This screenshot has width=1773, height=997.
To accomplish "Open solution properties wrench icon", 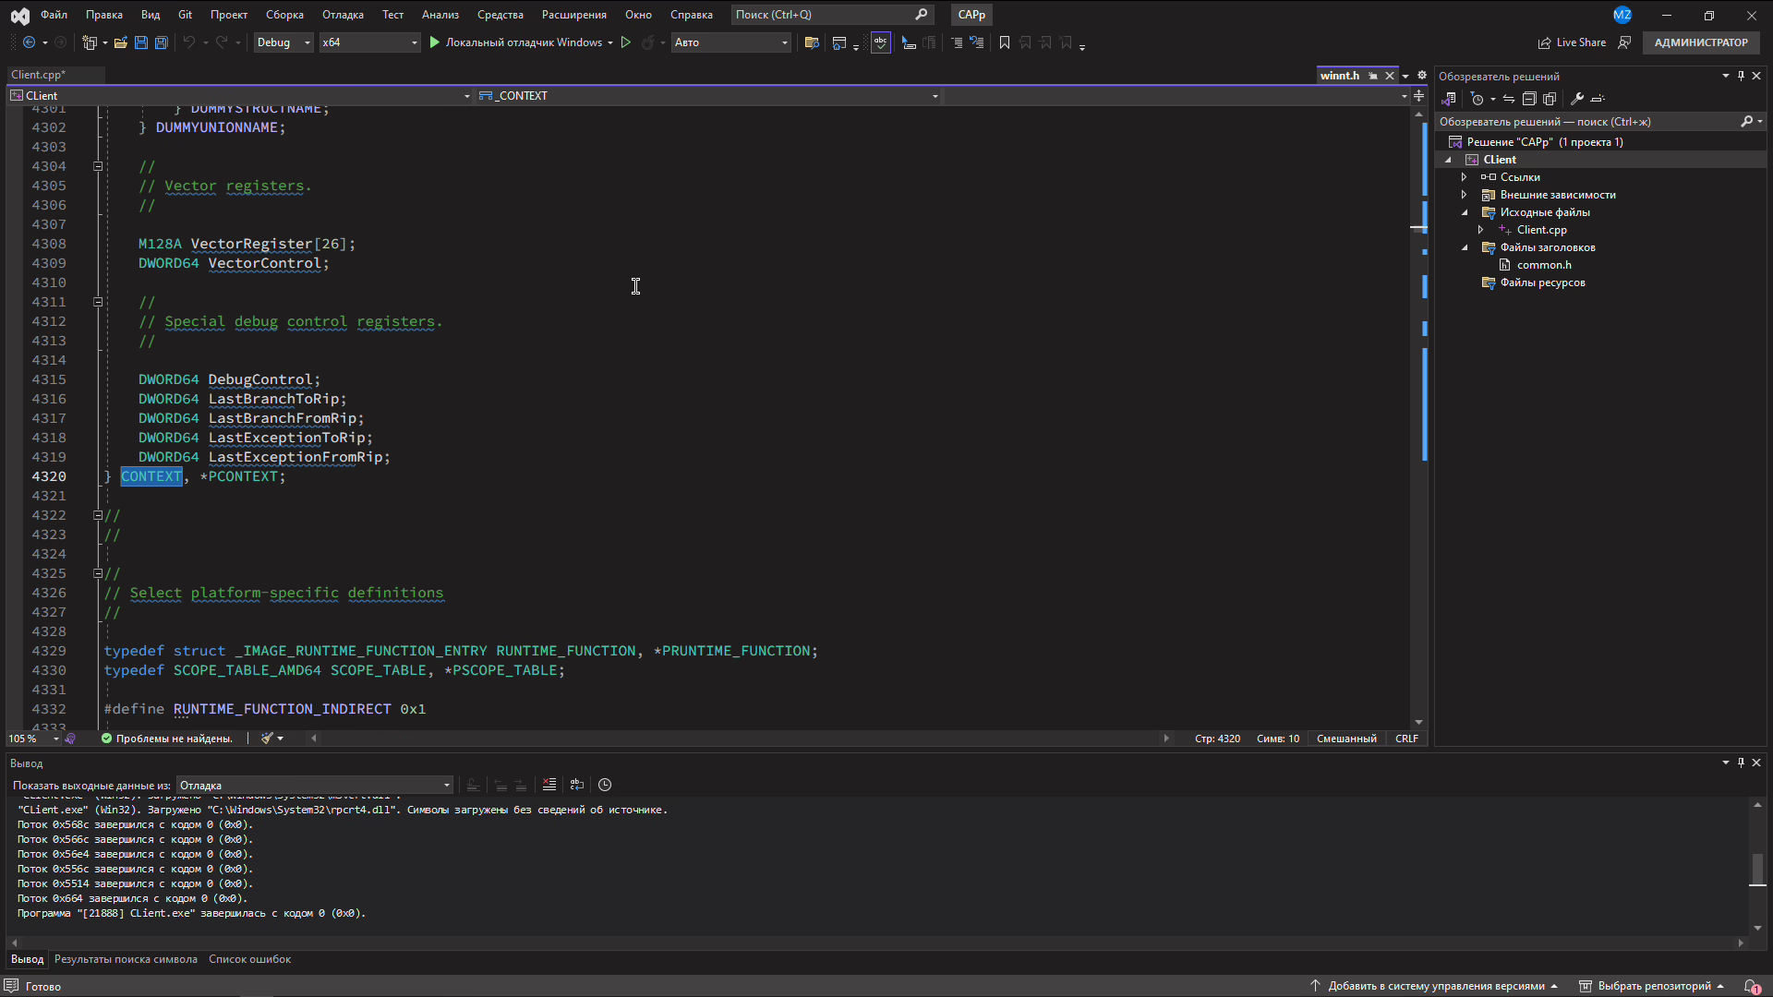I will tap(1577, 99).
